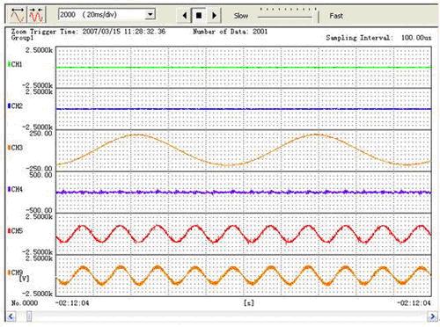
Task: Compress the waveform with the red wave icon
Action: pos(37,15)
